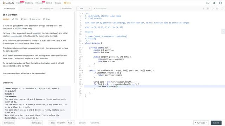The width and height of the screenshot is (225, 126).
Task: Place cursor on line 33 in code editor
Action: 154,86
